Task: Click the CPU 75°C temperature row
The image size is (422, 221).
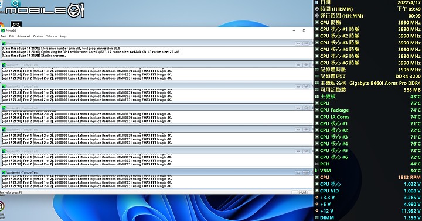Action: click(368, 103)
